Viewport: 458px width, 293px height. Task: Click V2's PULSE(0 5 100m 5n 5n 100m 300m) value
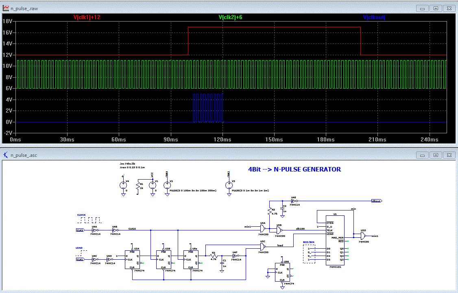click(193, 190)
